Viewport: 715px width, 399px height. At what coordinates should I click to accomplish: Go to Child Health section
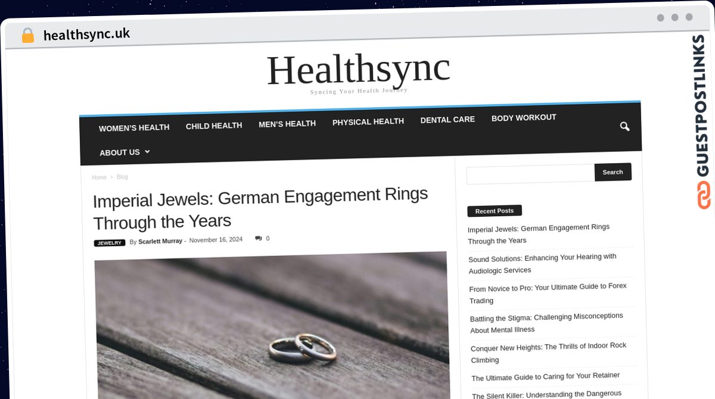[x=214, y=126]
